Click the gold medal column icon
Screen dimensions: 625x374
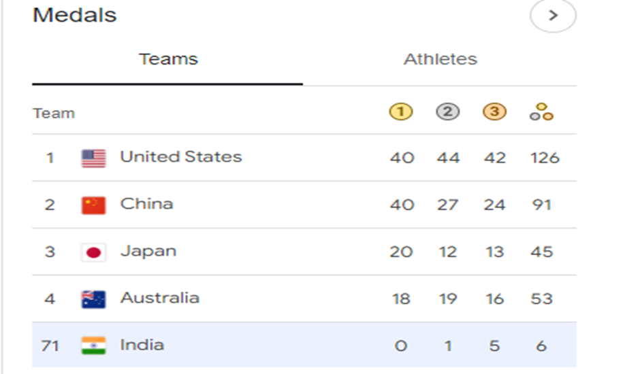click(x=401, y=113)
